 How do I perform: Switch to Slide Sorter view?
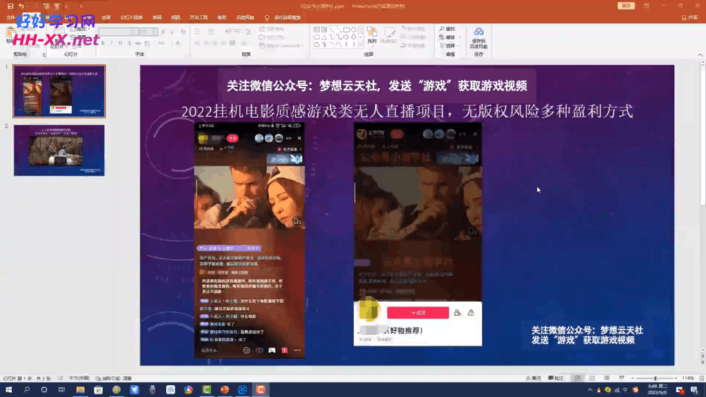point(592,378)
